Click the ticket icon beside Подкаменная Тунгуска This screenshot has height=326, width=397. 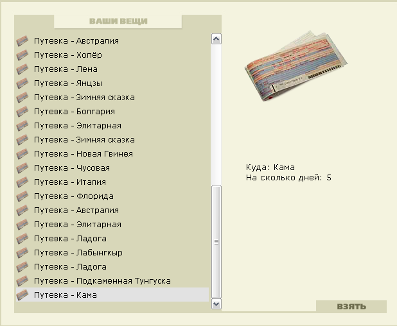(x=22, y=281)
